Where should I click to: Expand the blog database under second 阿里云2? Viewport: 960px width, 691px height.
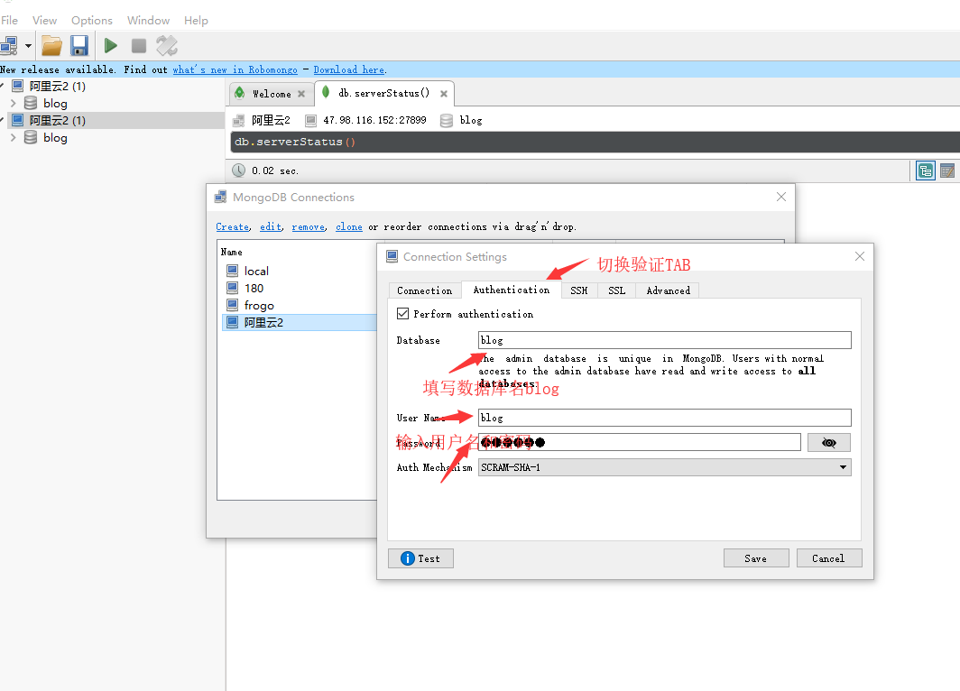14,138
